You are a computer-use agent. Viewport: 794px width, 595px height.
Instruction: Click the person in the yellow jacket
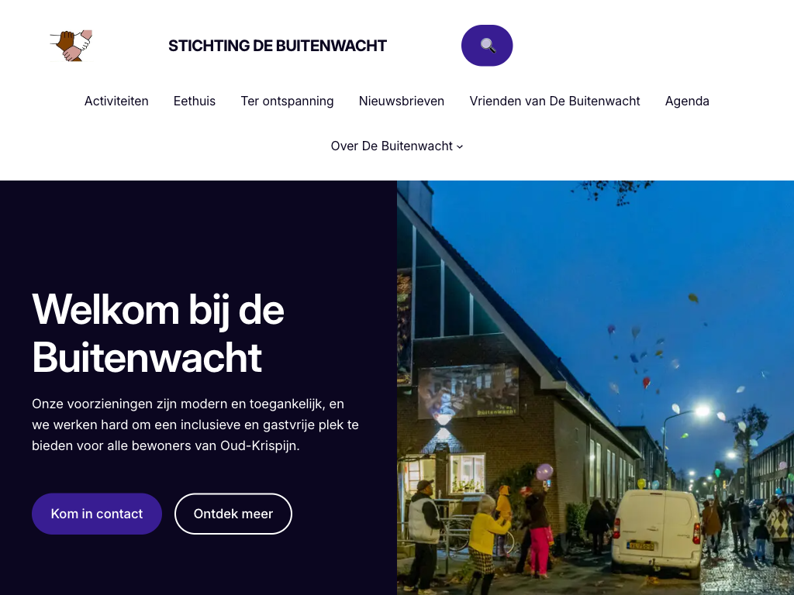(x=485, y=542)
